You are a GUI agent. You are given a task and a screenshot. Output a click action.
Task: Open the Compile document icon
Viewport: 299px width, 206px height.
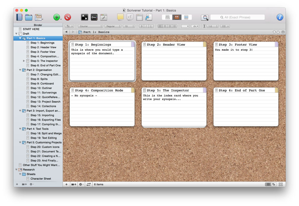click(x=139, y=17)
